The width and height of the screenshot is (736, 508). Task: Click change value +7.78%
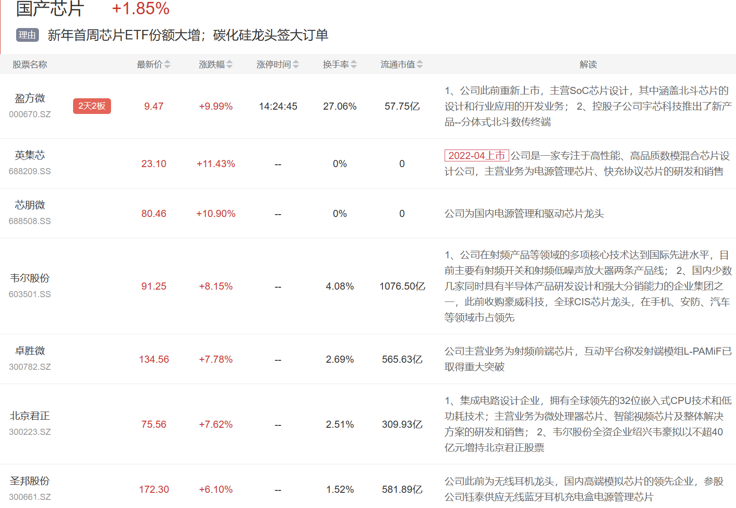point(216,359)
